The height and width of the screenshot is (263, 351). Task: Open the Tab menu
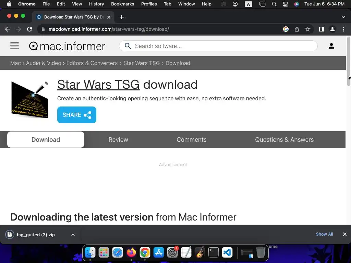[167, 4]
